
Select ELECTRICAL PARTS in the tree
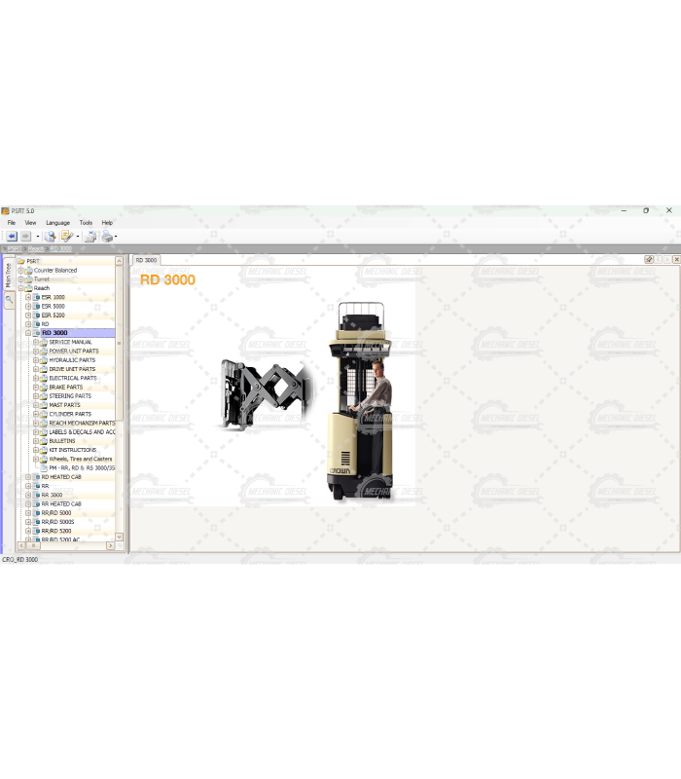tap(72, 378)
